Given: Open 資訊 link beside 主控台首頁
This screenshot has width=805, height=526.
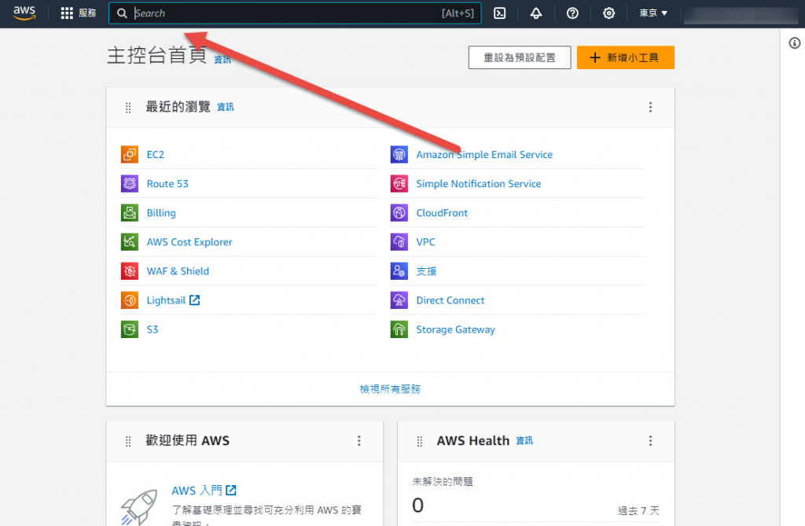Looking at the screenshot, I should click(x=222, y=60).
